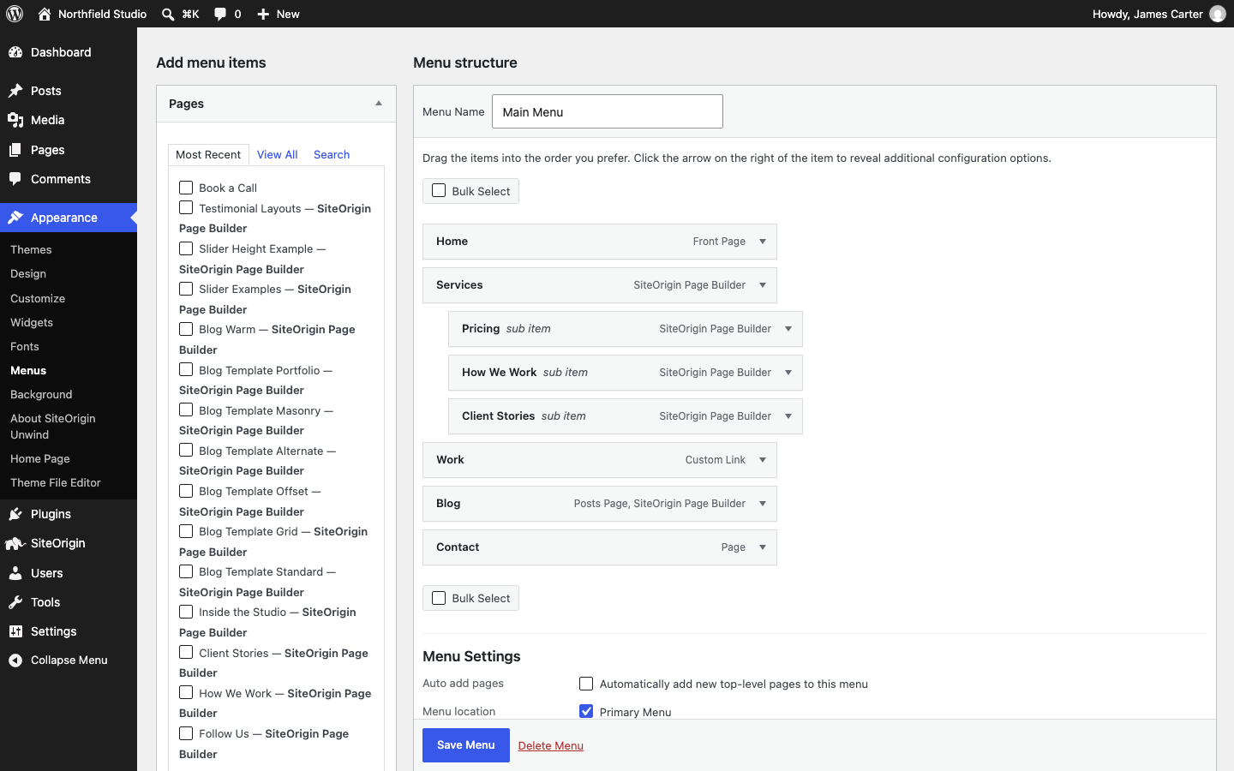Click the Delete Menu link
This screenshot has height=771, width=1234.
(551, 745)
